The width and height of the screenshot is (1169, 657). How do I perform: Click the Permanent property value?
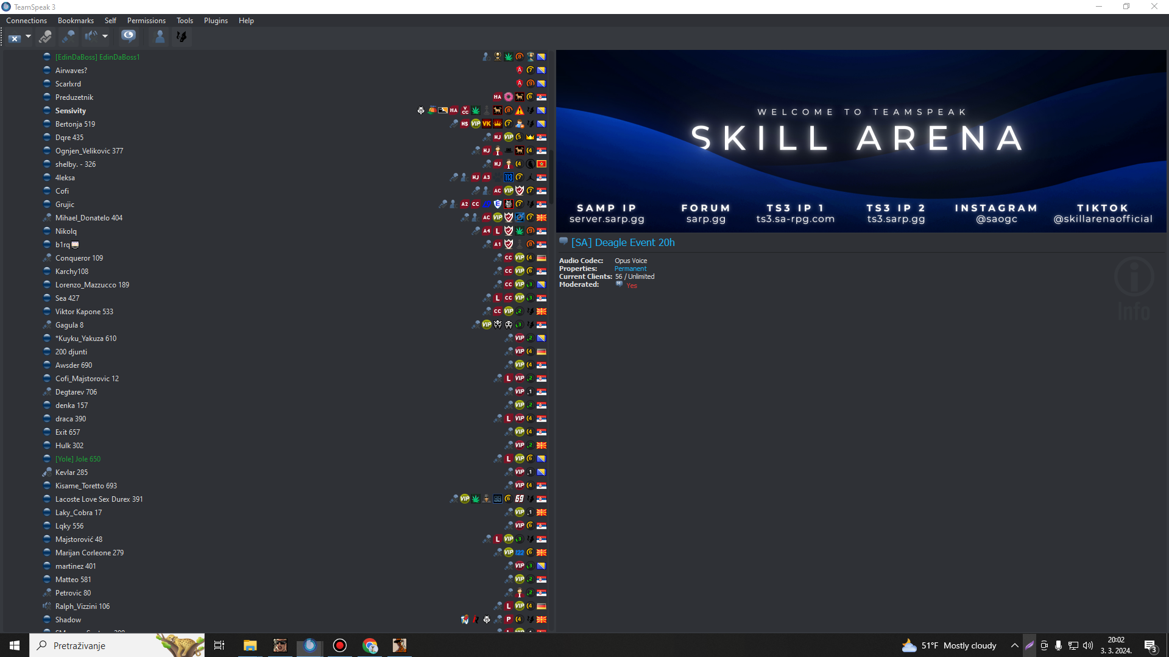pyautogui.click(x=630, y=269)
